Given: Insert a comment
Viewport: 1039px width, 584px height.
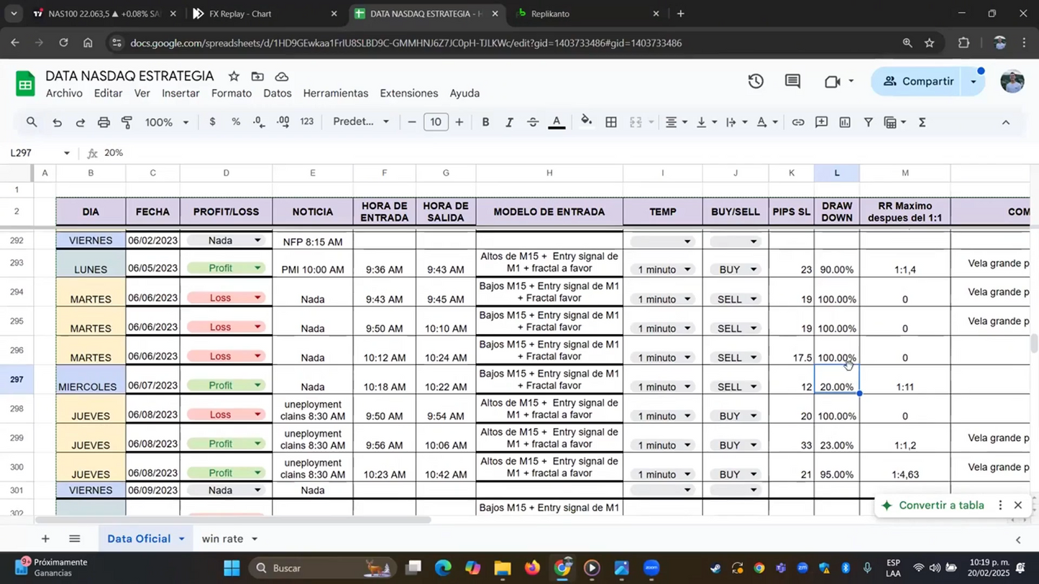Looking at the screenshot, I should click(x=820, y=122).
